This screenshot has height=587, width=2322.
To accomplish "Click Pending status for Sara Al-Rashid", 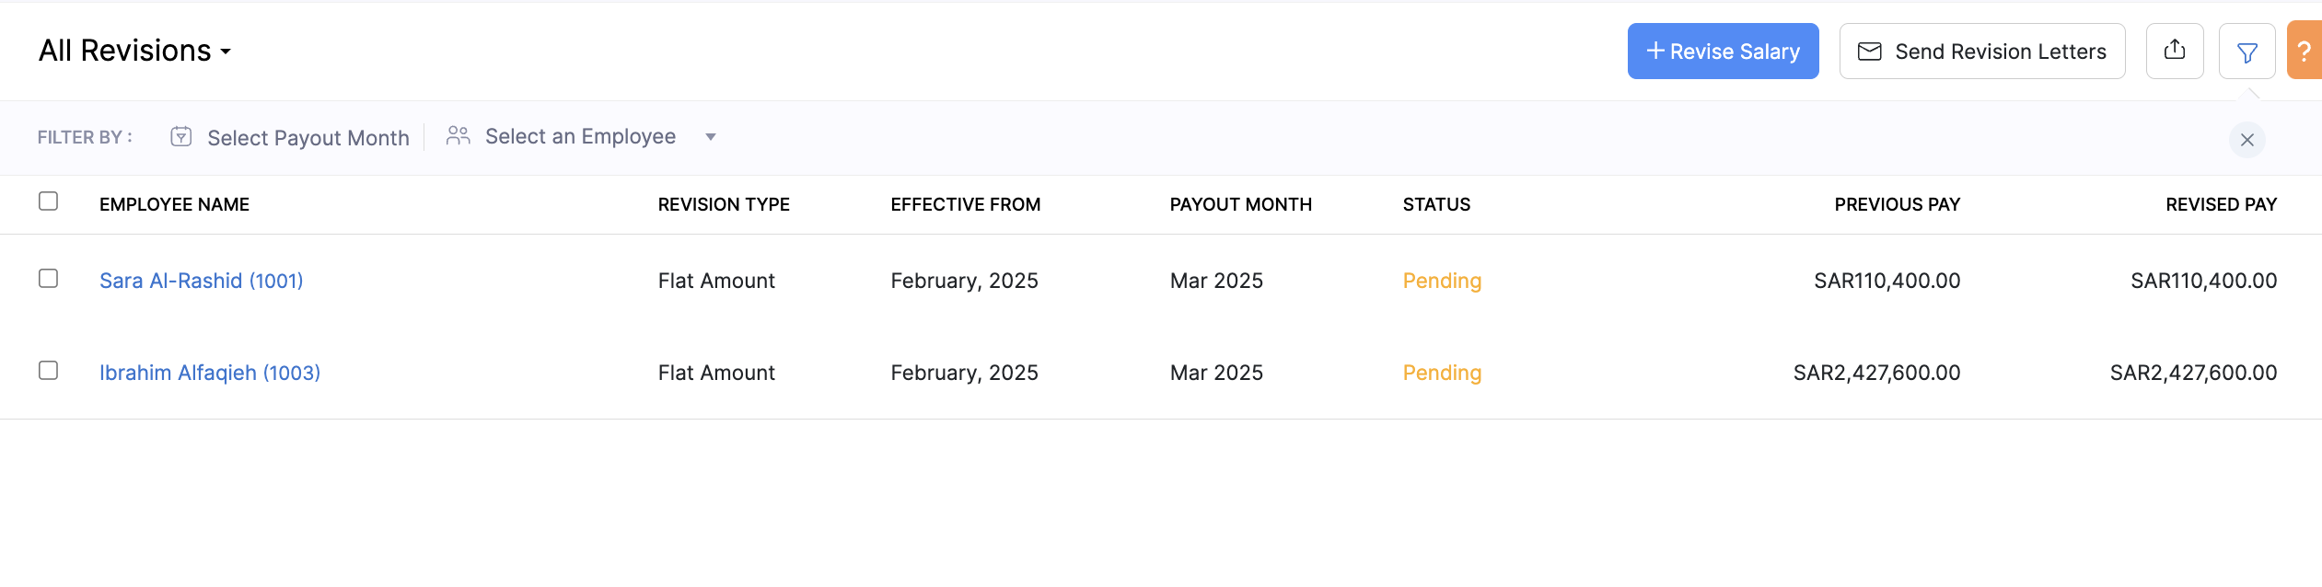I will tap(1441, 281).
